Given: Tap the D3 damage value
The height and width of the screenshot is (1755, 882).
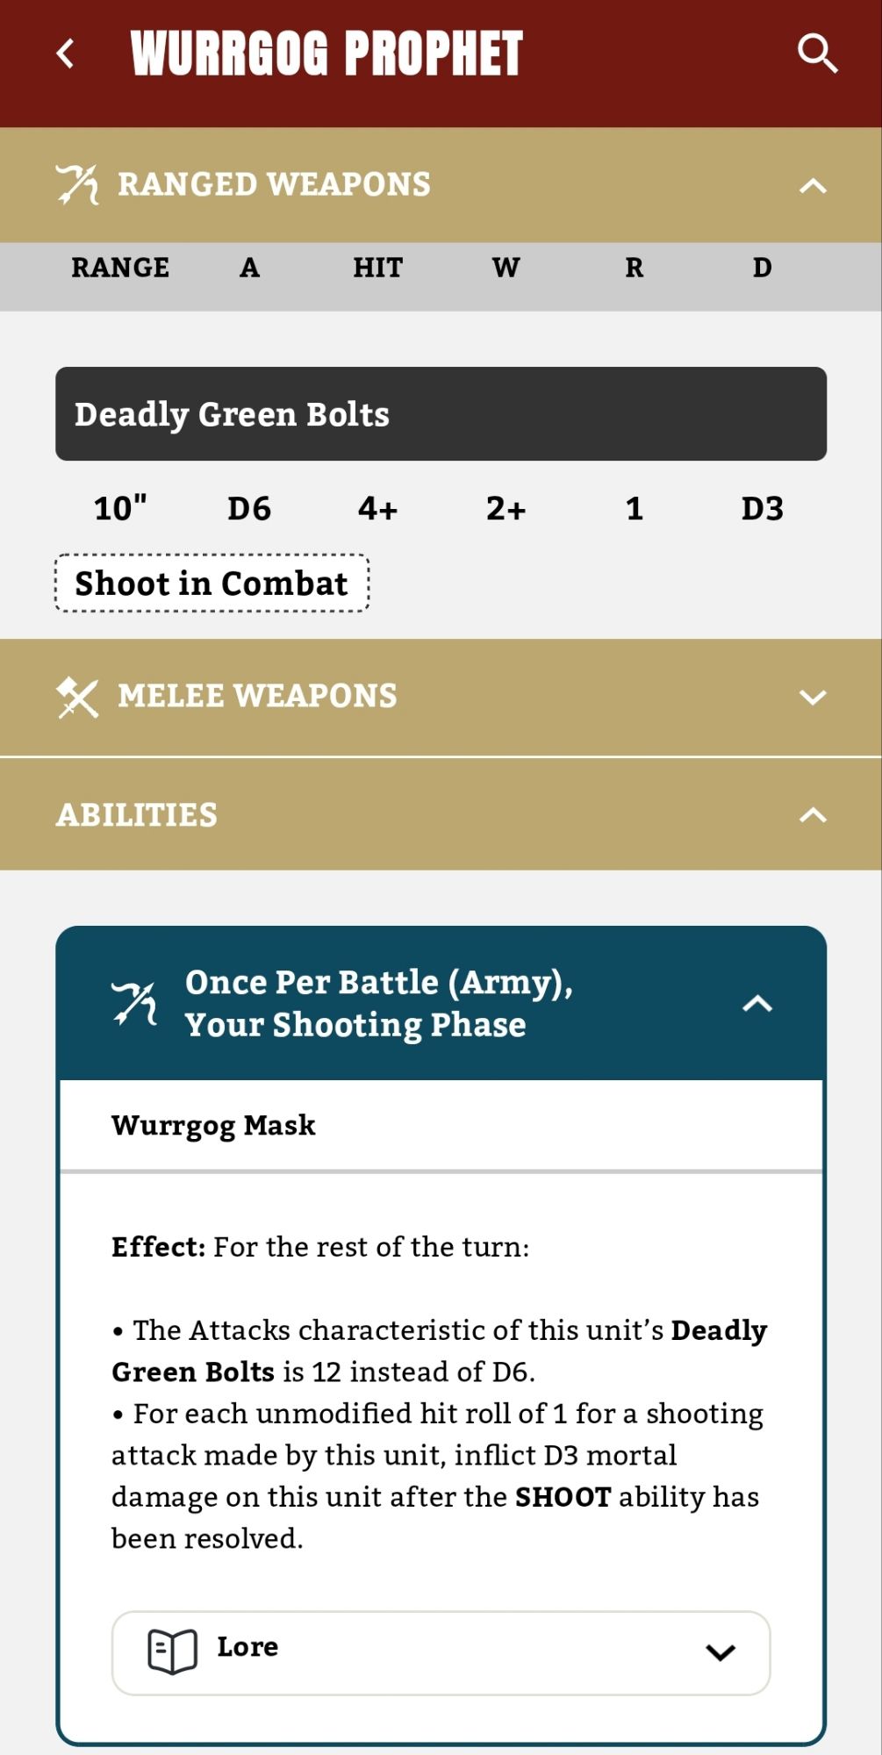Looking at the screenshot, I should (762, 509).
